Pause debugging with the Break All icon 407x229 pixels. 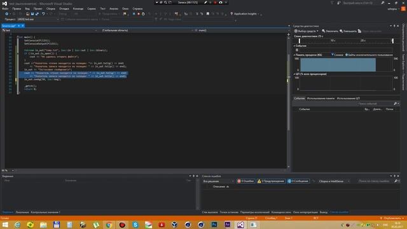tap(134, 14)
